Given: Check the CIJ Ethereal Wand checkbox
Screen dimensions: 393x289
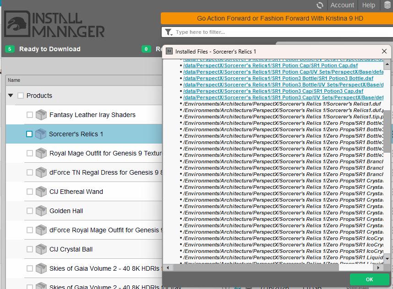Looking at the screenshot, I should (x=30, y=192).
